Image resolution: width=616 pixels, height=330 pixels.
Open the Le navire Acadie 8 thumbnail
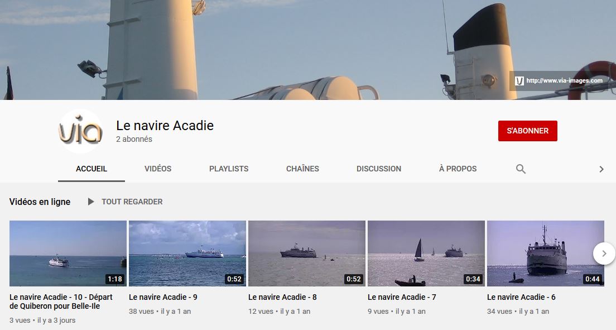[307, 254]
